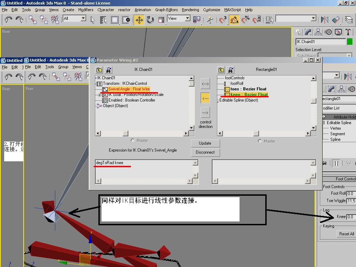The height and width of the screenshot is (267, 356).
Task: Switch to the Display command panel tab
Action: 338,32
